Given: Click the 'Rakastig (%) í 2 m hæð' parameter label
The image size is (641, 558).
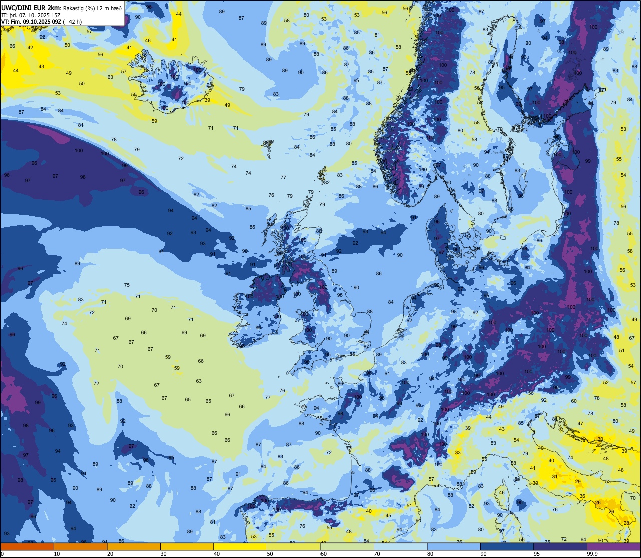Looking at the screenshot, I should 92,8.
